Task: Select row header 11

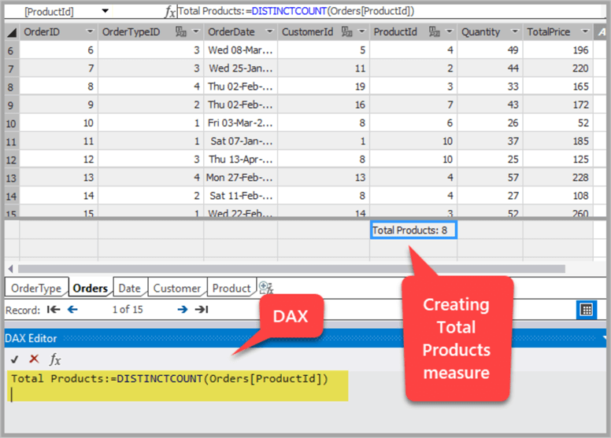Action: click(x=12, y=142)
